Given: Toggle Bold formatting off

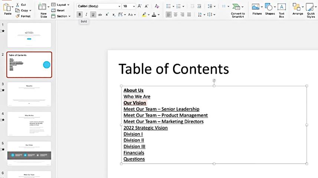Looking at the screenshot, I should (80, 14).
